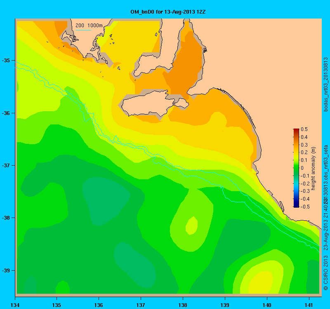This screenshot has height=309, width=330.
Task: Click colorbar value 0.2
Action: tap(304, 152)
